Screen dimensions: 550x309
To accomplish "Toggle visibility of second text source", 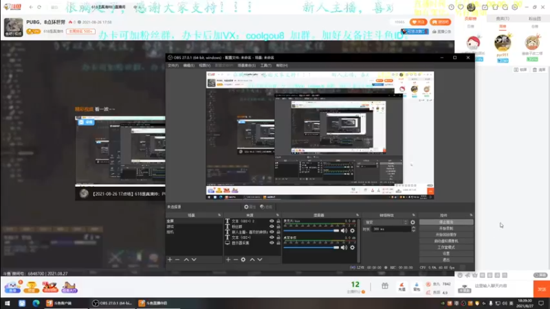I will tap(272, 227).
